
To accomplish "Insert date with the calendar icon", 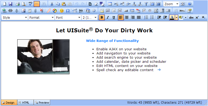I will [x=88, y=11].
